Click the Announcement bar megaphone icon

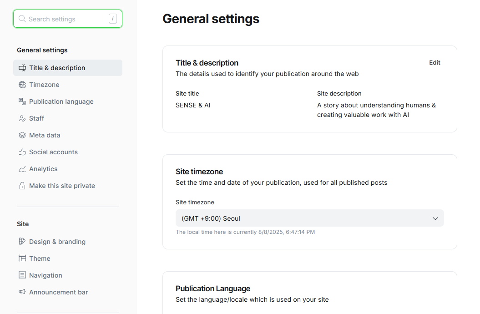point(22,292)
